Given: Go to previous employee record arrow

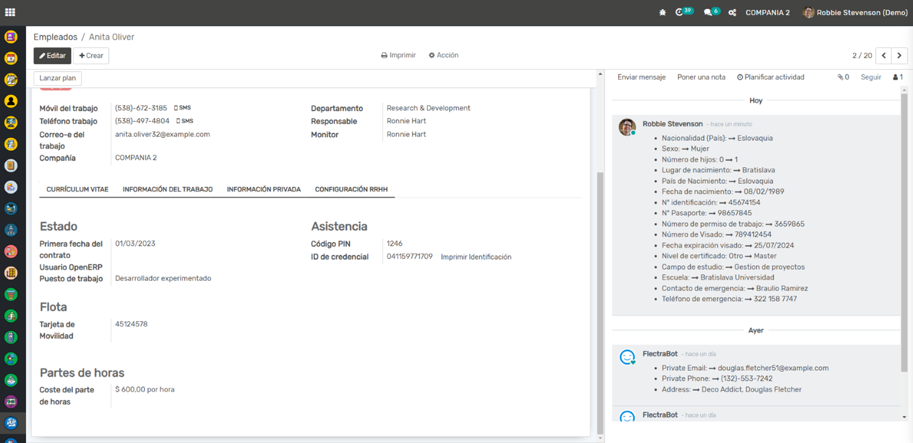Looking at the screenshot, I should click(884, 55).
